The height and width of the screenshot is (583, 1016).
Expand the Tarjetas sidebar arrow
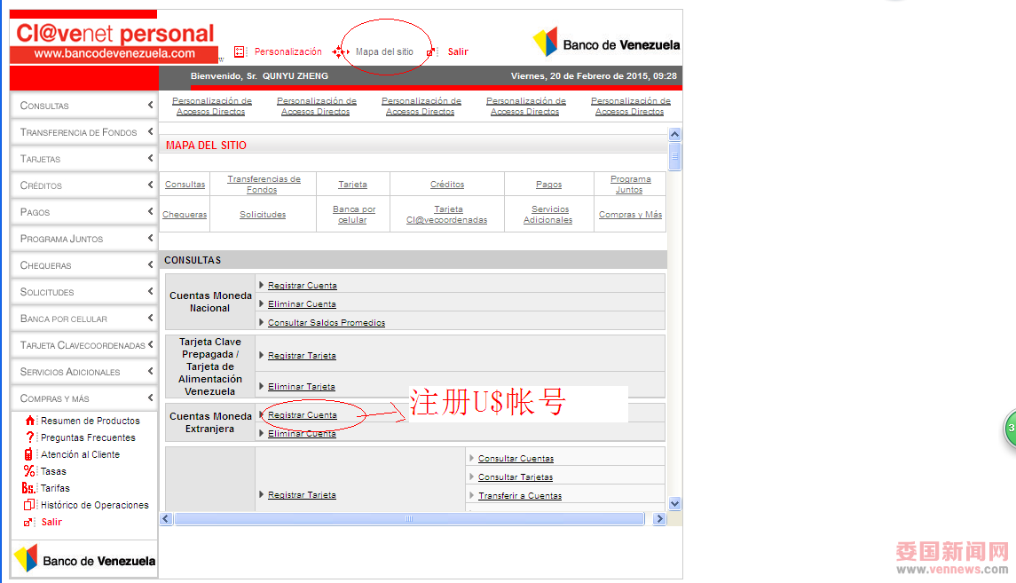point(150,158)
